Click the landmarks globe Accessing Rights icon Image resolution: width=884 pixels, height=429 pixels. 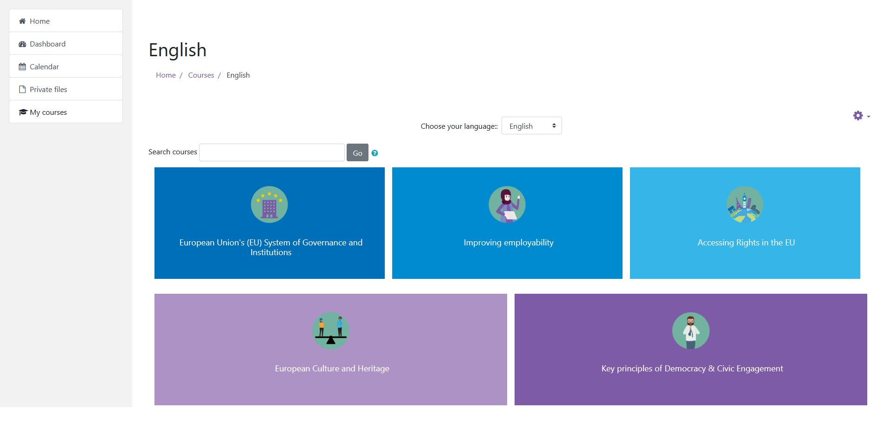745,205
